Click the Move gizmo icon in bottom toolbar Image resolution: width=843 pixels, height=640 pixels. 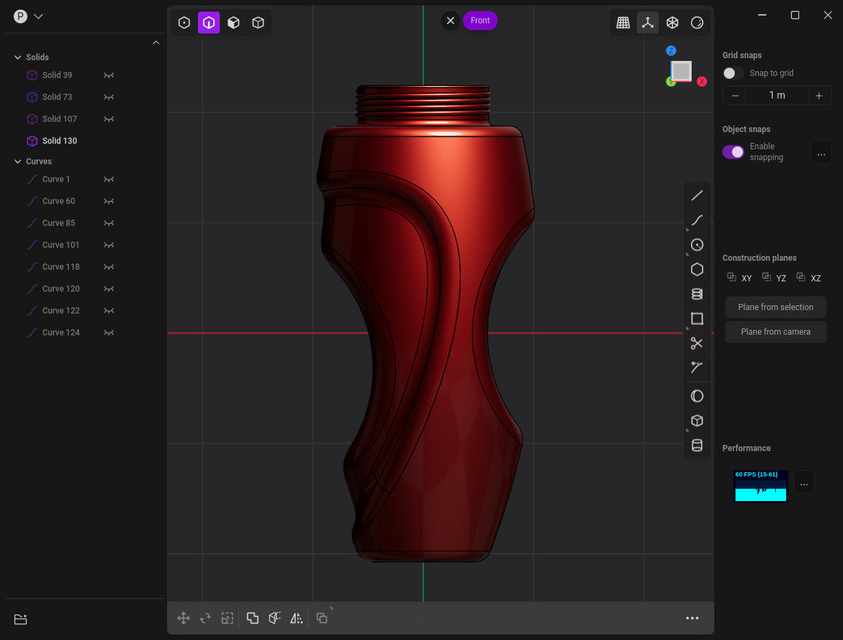(184, 618)
